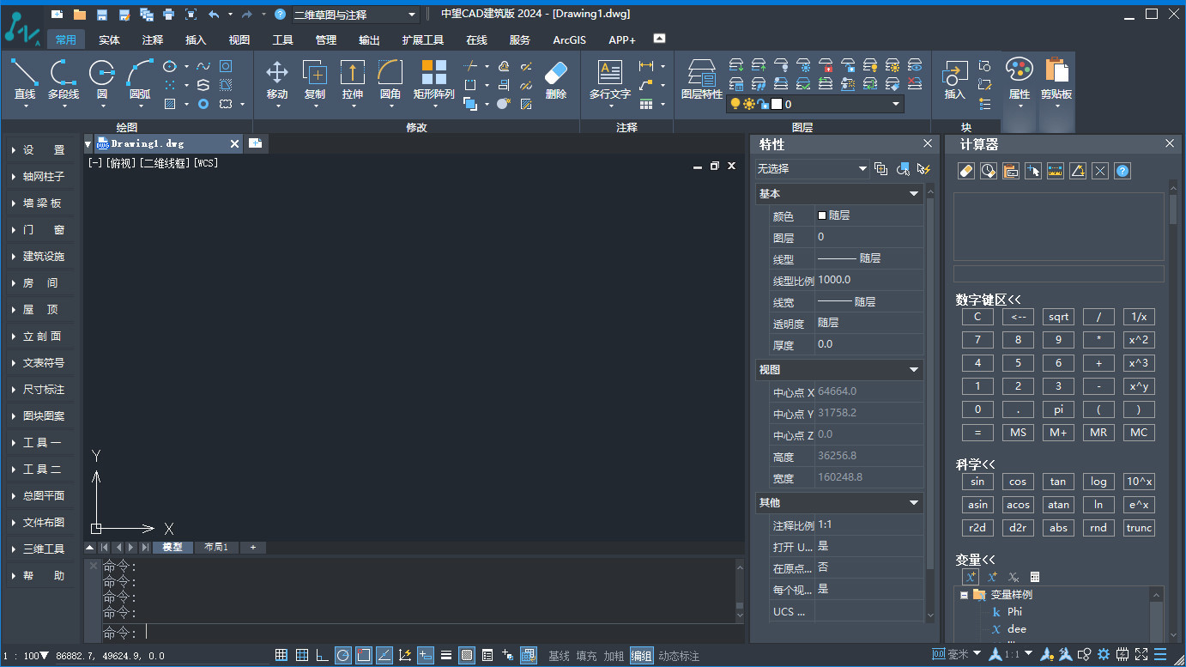Open the 图层特性 layer properties manager
Screen dimensions: 1186x667
click(701, 75)
